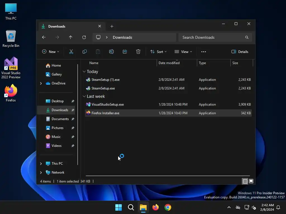
Task: Open Music in the navigation pane
Action: tap(56, 137)
